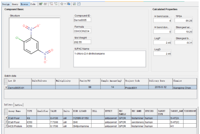Click the Compound ID field

click(82, 20)
